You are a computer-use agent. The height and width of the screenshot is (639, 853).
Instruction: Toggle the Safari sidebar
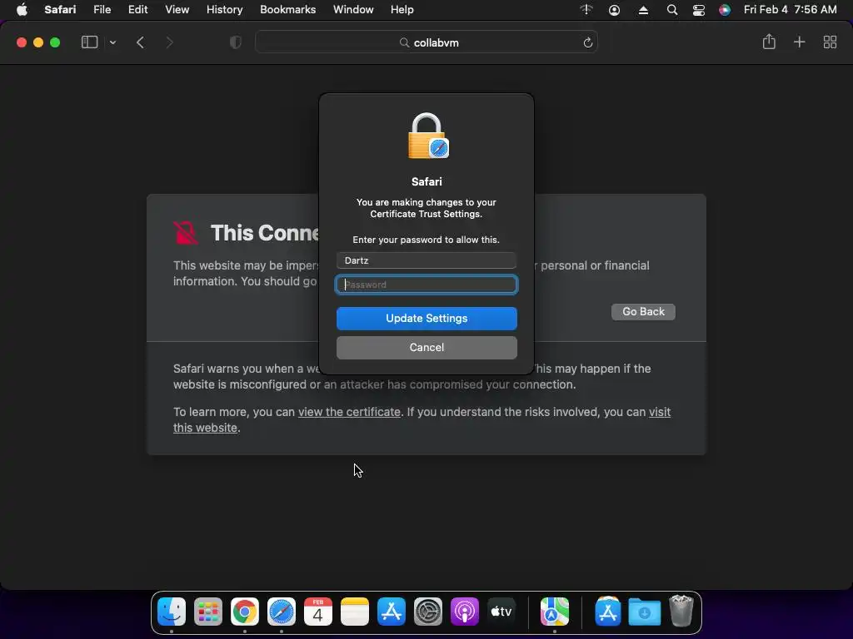[x=89, y=42]
